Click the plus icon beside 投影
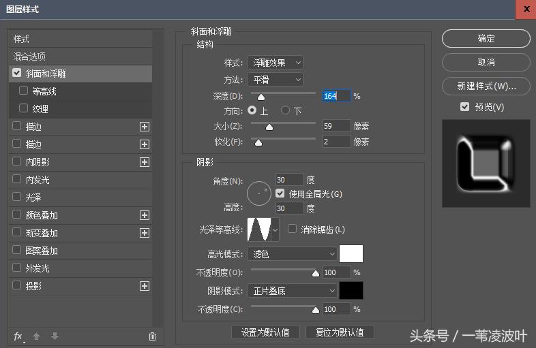The width and height of the screenshot is (536, 348). tap(145, 286)
